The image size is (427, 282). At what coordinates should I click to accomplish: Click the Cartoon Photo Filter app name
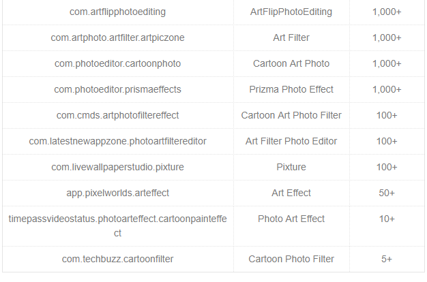tap(291, 259)
